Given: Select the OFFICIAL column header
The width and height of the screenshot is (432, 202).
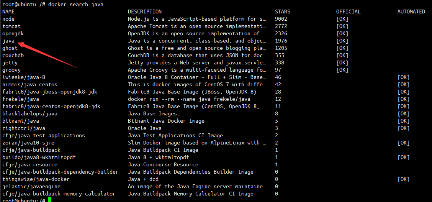Looking at the screenshot, I should [x=348, y=12].
